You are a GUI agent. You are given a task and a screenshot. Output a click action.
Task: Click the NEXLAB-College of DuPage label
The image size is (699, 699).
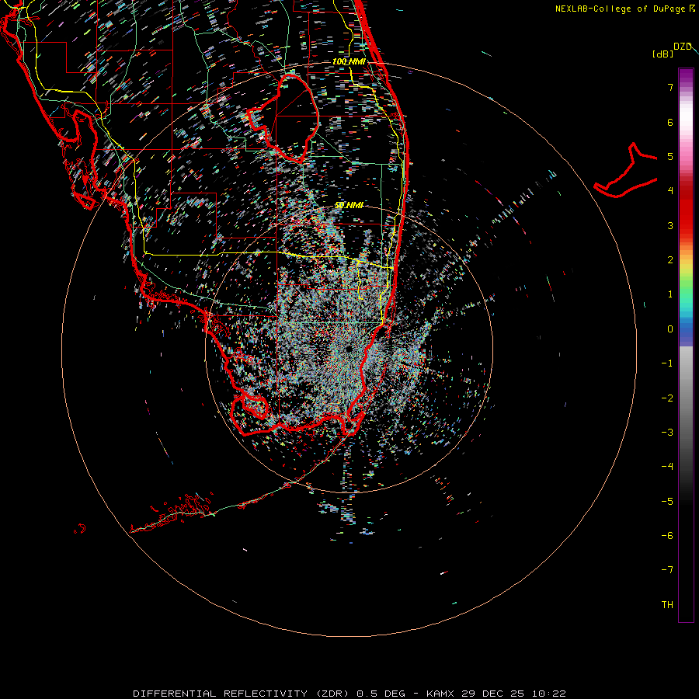point(625,9)
